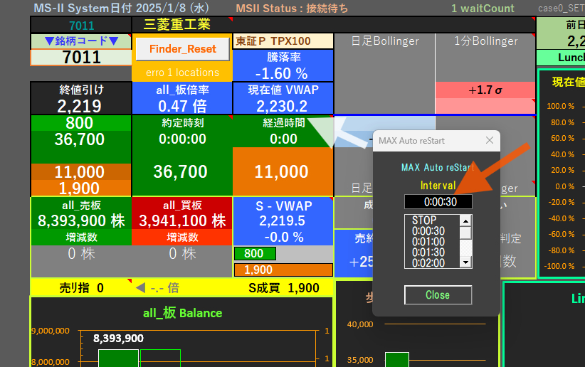The image size is (585, 367).
Task: Click the interval list scrollbar thumb
Action: coord(465,233)
